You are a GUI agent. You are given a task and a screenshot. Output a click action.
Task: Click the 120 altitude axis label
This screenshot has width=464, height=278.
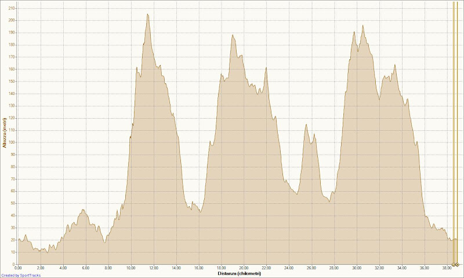tap(12, 118)
